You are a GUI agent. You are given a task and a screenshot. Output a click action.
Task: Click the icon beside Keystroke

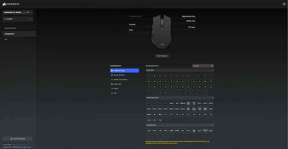[x=112, y=84]
